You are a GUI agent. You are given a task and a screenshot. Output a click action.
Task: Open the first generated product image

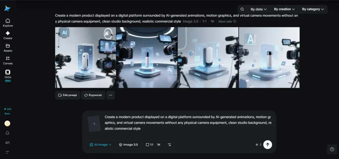point(85,58)
